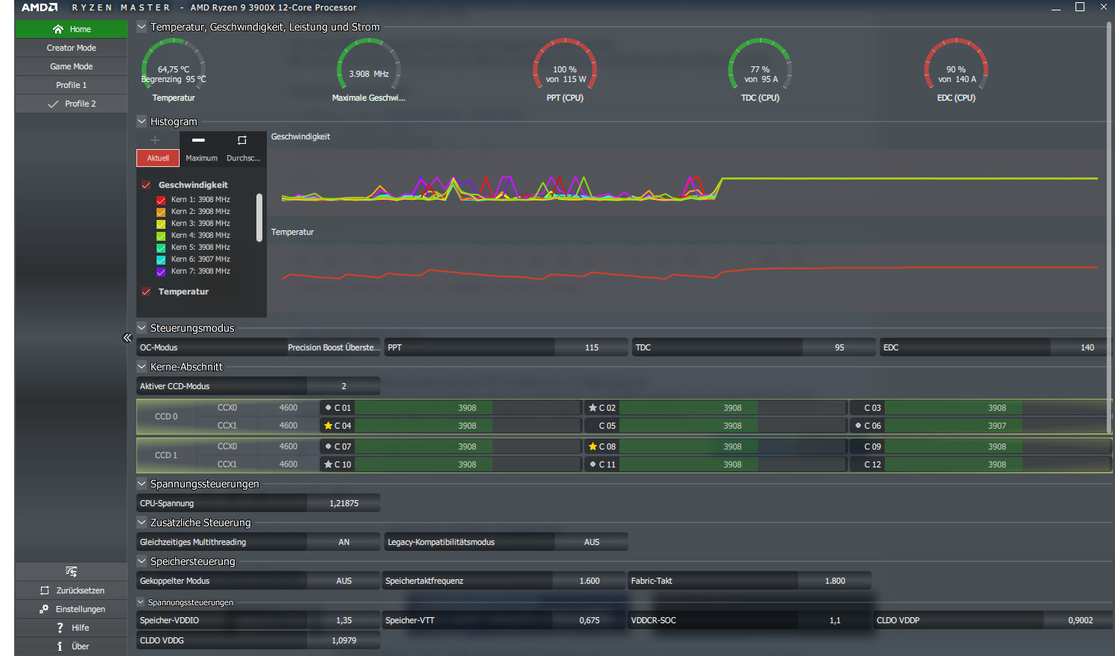Collapse the Spannungssteuerungen section above CPU-Spannung
The width and height of the screenshot is (1115, 656).
tap(142, 483)
